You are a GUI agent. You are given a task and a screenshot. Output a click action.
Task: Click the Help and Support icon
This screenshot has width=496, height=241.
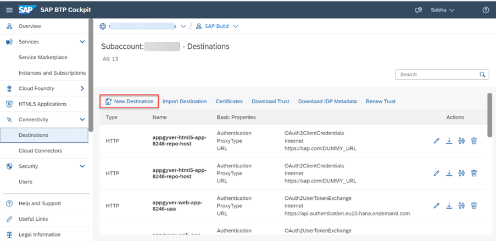pyautogui.click(x=9, y=203)
